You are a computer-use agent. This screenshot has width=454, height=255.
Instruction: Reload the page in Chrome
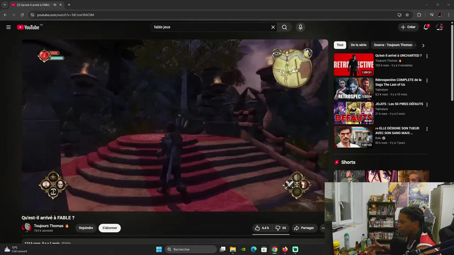click(x=22, y=15)
